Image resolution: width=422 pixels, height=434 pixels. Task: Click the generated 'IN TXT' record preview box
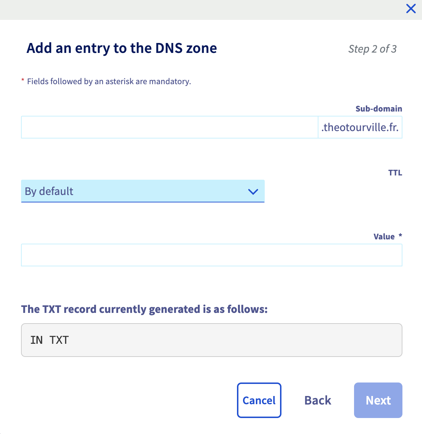tap(212, 340)
